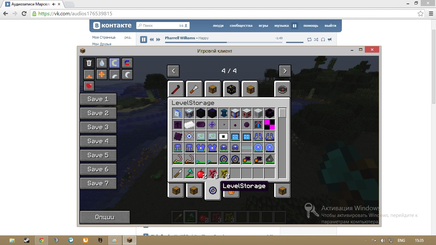Set time to noon with the full sun icon
This screenshot has width=436, height=245.
click(x=102, y=75)
